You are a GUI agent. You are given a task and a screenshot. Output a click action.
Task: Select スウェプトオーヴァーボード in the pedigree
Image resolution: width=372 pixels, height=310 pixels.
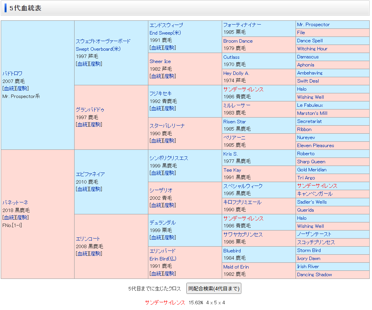click(x=103, y=41)
